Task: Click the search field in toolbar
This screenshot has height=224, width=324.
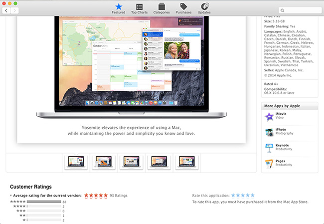Action: pyautogui.click(x=300, y=10)
